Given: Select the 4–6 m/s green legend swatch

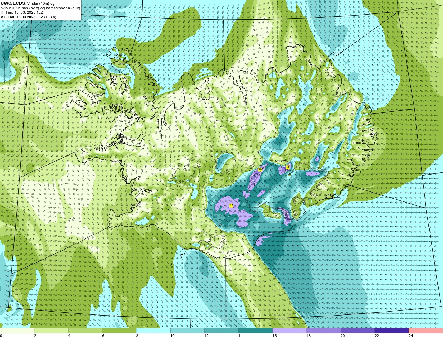Looking at the screenshot, I should (x=85, y=331).
